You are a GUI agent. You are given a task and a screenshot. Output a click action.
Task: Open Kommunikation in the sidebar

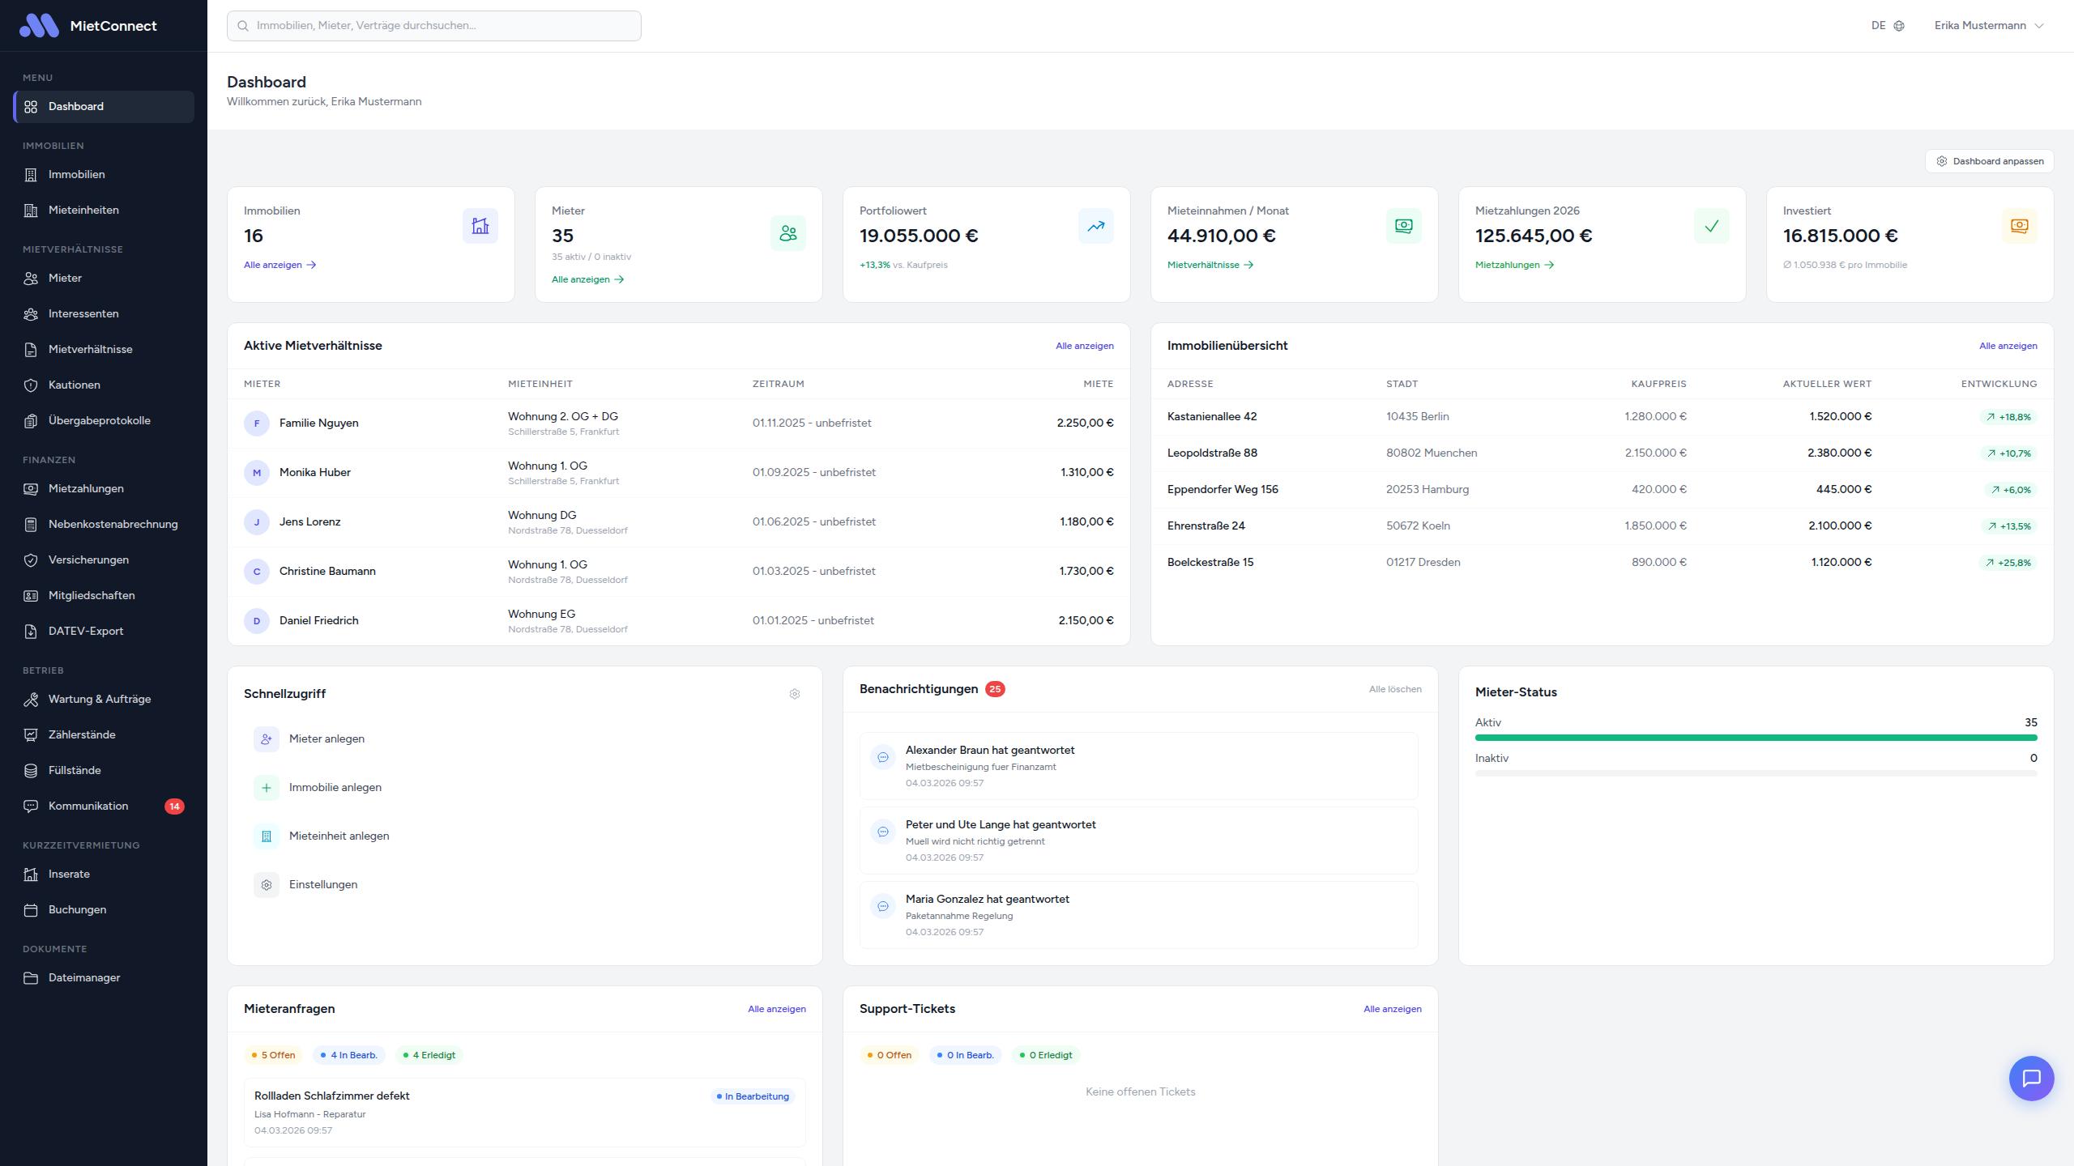88,806
